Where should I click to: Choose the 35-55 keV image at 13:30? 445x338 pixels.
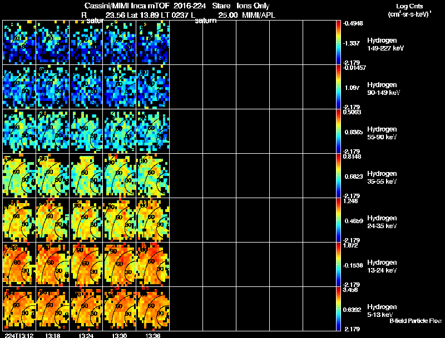(120, 176)
